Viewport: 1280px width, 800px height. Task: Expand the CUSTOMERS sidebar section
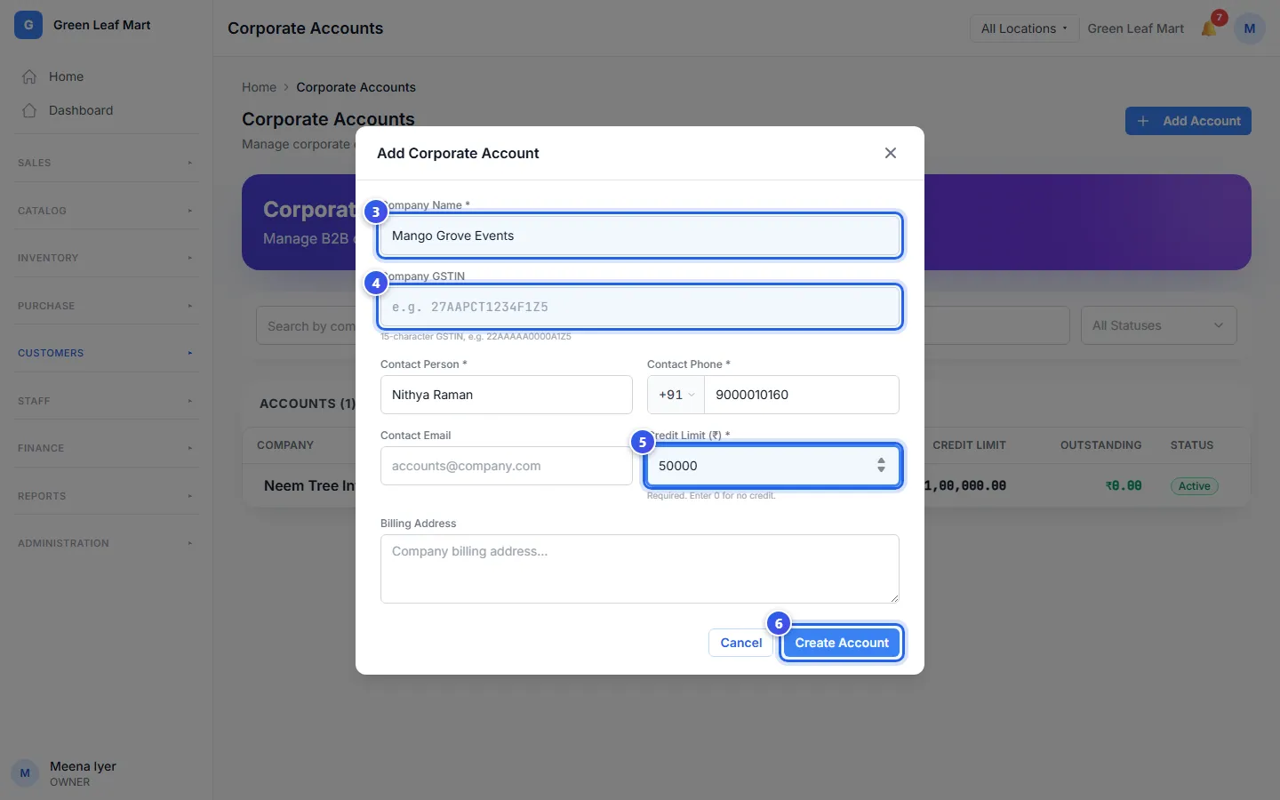pos(107,353)
